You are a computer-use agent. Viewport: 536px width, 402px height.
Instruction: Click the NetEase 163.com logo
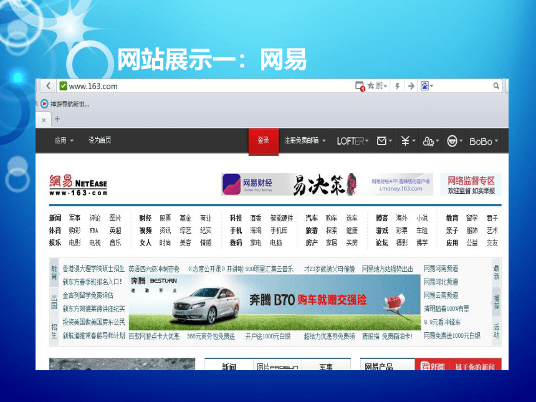(79, 185)
